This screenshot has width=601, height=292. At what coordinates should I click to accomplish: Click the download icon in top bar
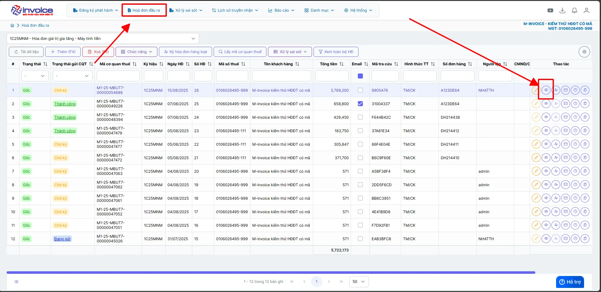point(562,10)
